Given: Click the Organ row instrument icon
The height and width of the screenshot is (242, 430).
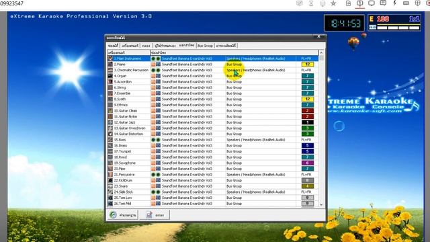Looking at the screenshot, I should (x=110, y=76).
